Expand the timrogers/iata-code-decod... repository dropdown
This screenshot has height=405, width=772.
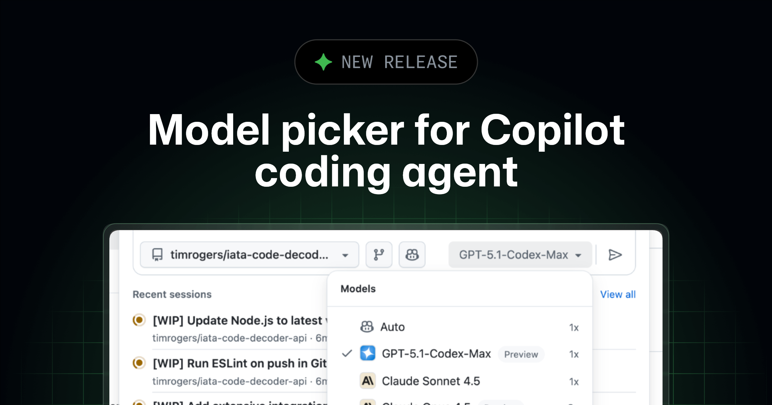(x=249, y=255)
